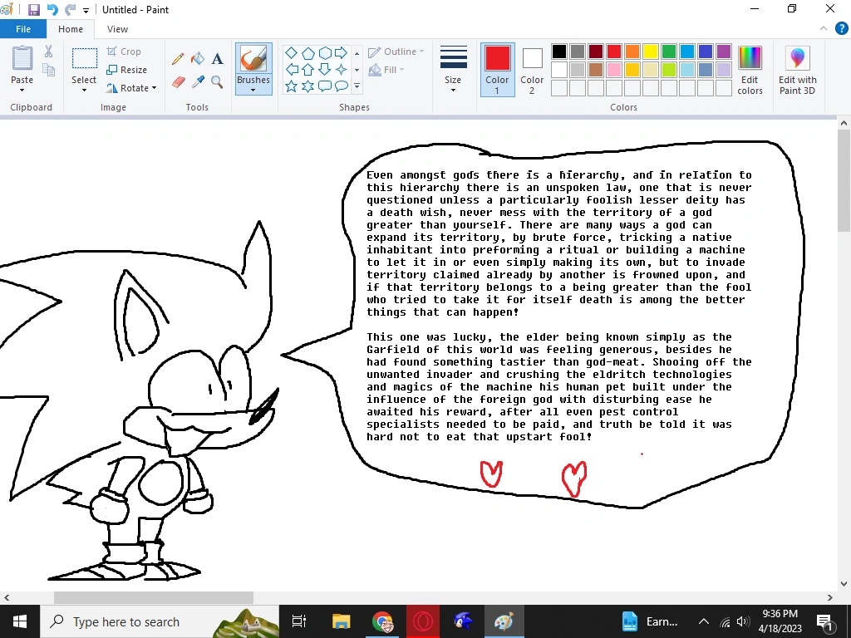Select the Fill with color tool

click(x=196, y=59)
